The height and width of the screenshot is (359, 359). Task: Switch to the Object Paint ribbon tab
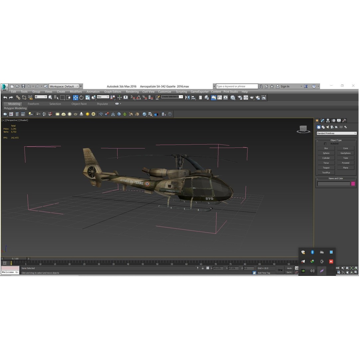coord(79,104)
